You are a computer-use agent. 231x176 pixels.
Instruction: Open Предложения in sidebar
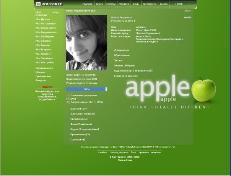[44, 68]
